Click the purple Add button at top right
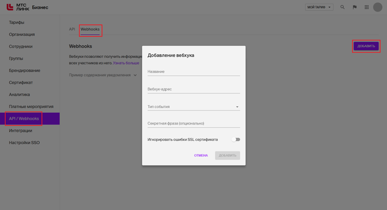387x210 pixels. tap(366, 46)
